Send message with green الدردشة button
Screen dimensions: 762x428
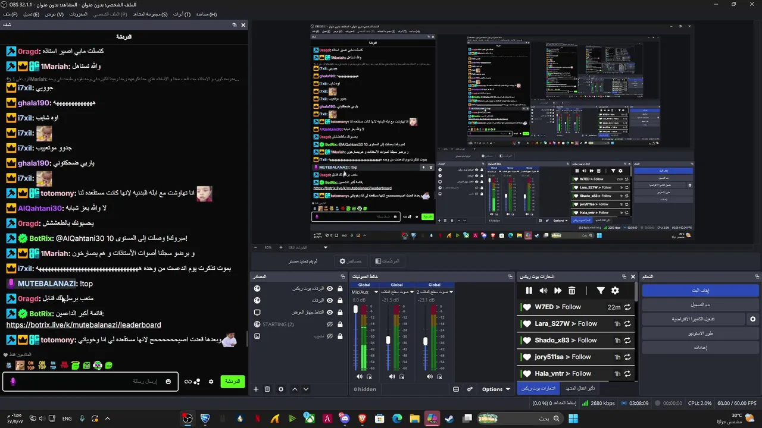(232, 382)
